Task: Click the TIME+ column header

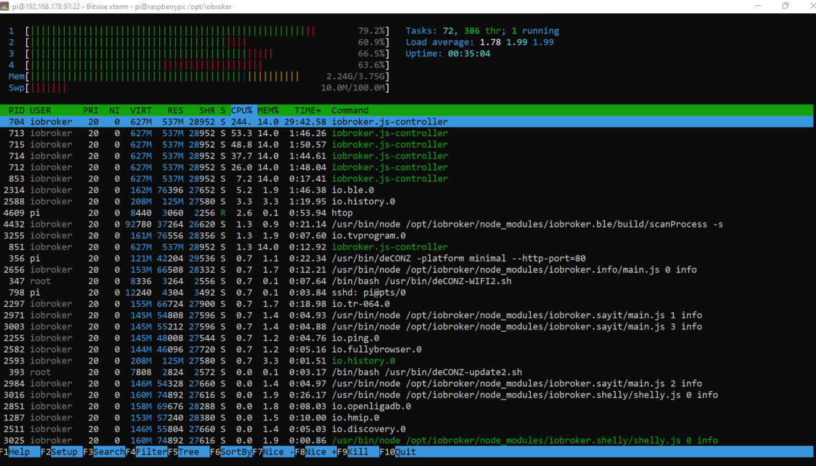Action: [x=307, y=110]
